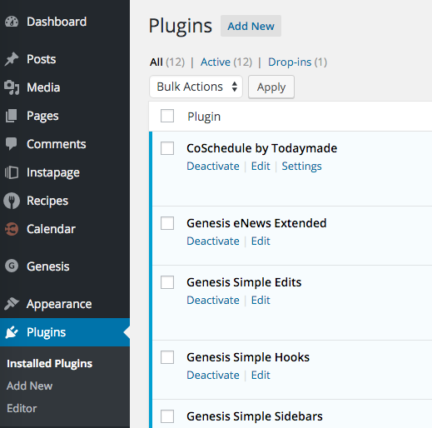The image size is (432, 428).
Task: Deactivate Genesis Simple Hooks
Action: click(213, 375)
